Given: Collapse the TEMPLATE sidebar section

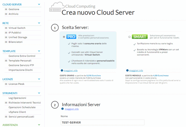Looking at the screenshot, I should pos(39,51).
